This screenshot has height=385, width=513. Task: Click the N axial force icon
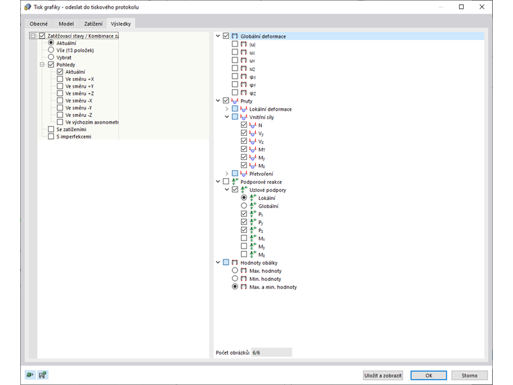click(252, 125)
